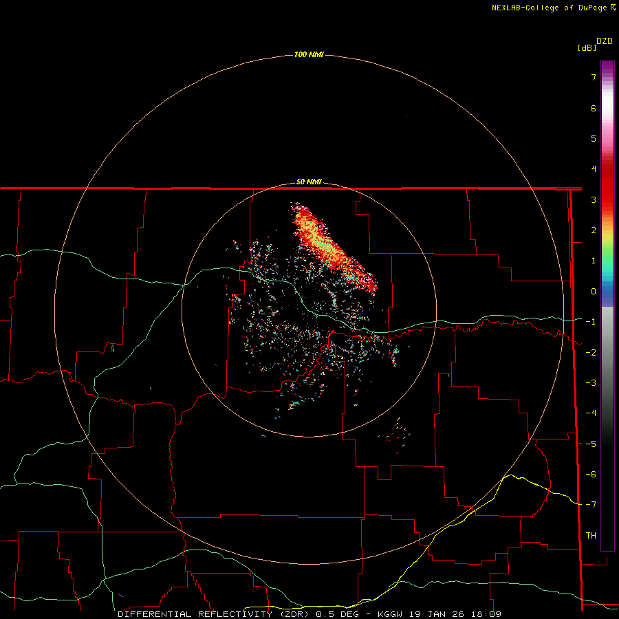
Task: Click the "DZD" legend title
Action: 605,41
